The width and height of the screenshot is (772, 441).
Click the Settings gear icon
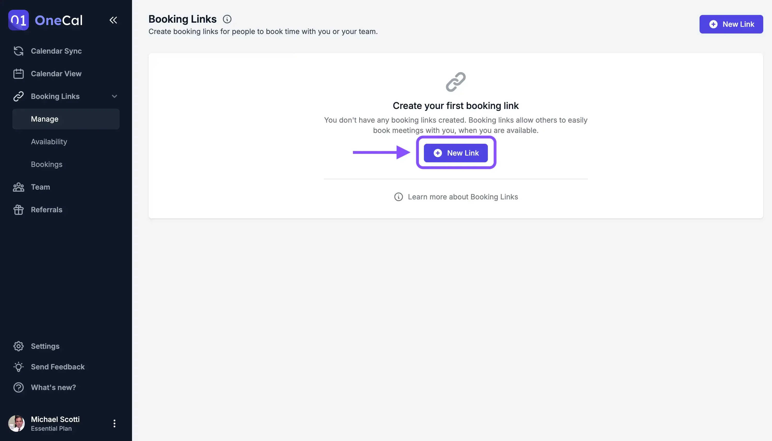19,346
